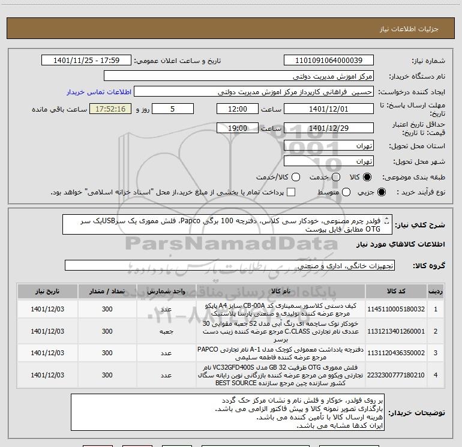Click the request creator field

point(254,92)
